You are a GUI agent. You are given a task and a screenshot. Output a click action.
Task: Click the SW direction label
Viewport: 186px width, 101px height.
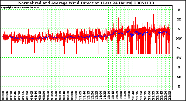point(179,58)
